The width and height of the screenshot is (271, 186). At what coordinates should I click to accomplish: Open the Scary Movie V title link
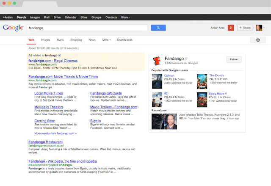point(218,94)
